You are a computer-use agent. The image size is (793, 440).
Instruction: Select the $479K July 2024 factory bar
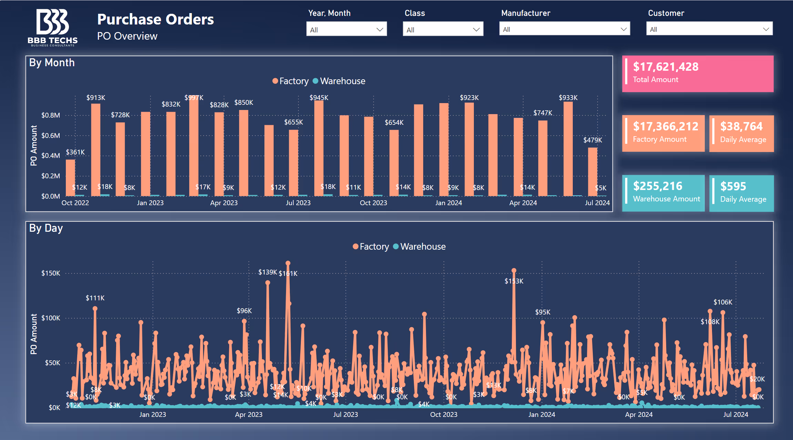(x=592, y=172)
